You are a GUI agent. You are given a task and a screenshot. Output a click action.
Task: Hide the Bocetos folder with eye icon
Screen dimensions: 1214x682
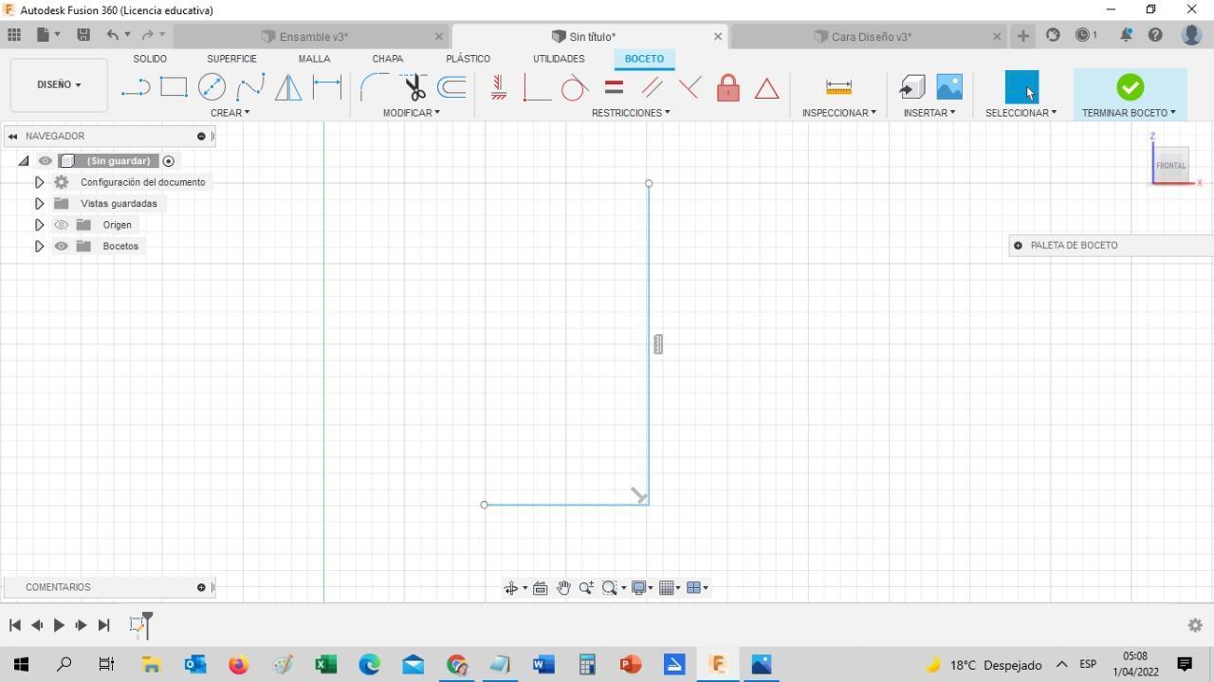[62, 246]
